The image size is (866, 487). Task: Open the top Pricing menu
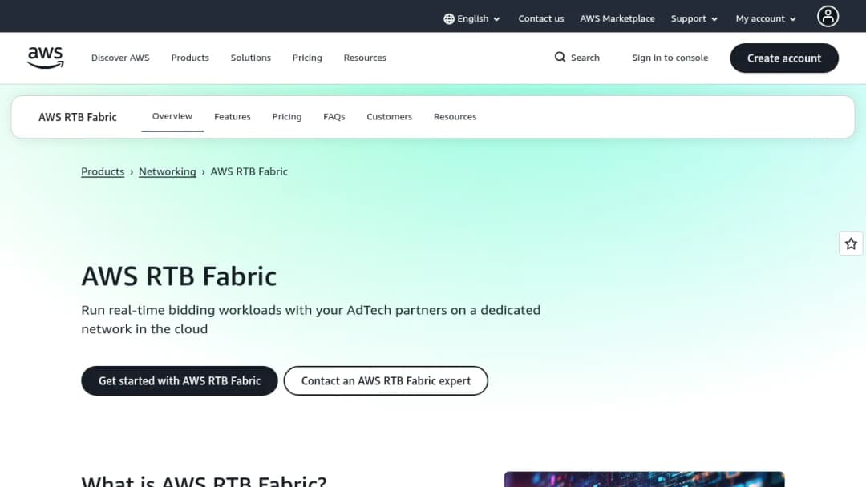click(307, 58)
